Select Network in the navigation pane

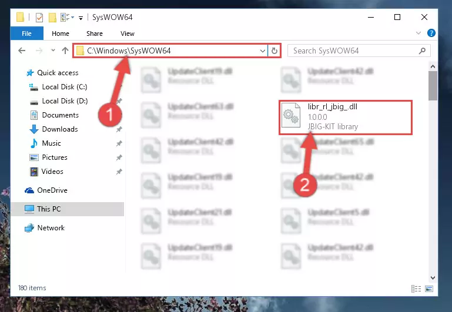[x=51, y=227]
